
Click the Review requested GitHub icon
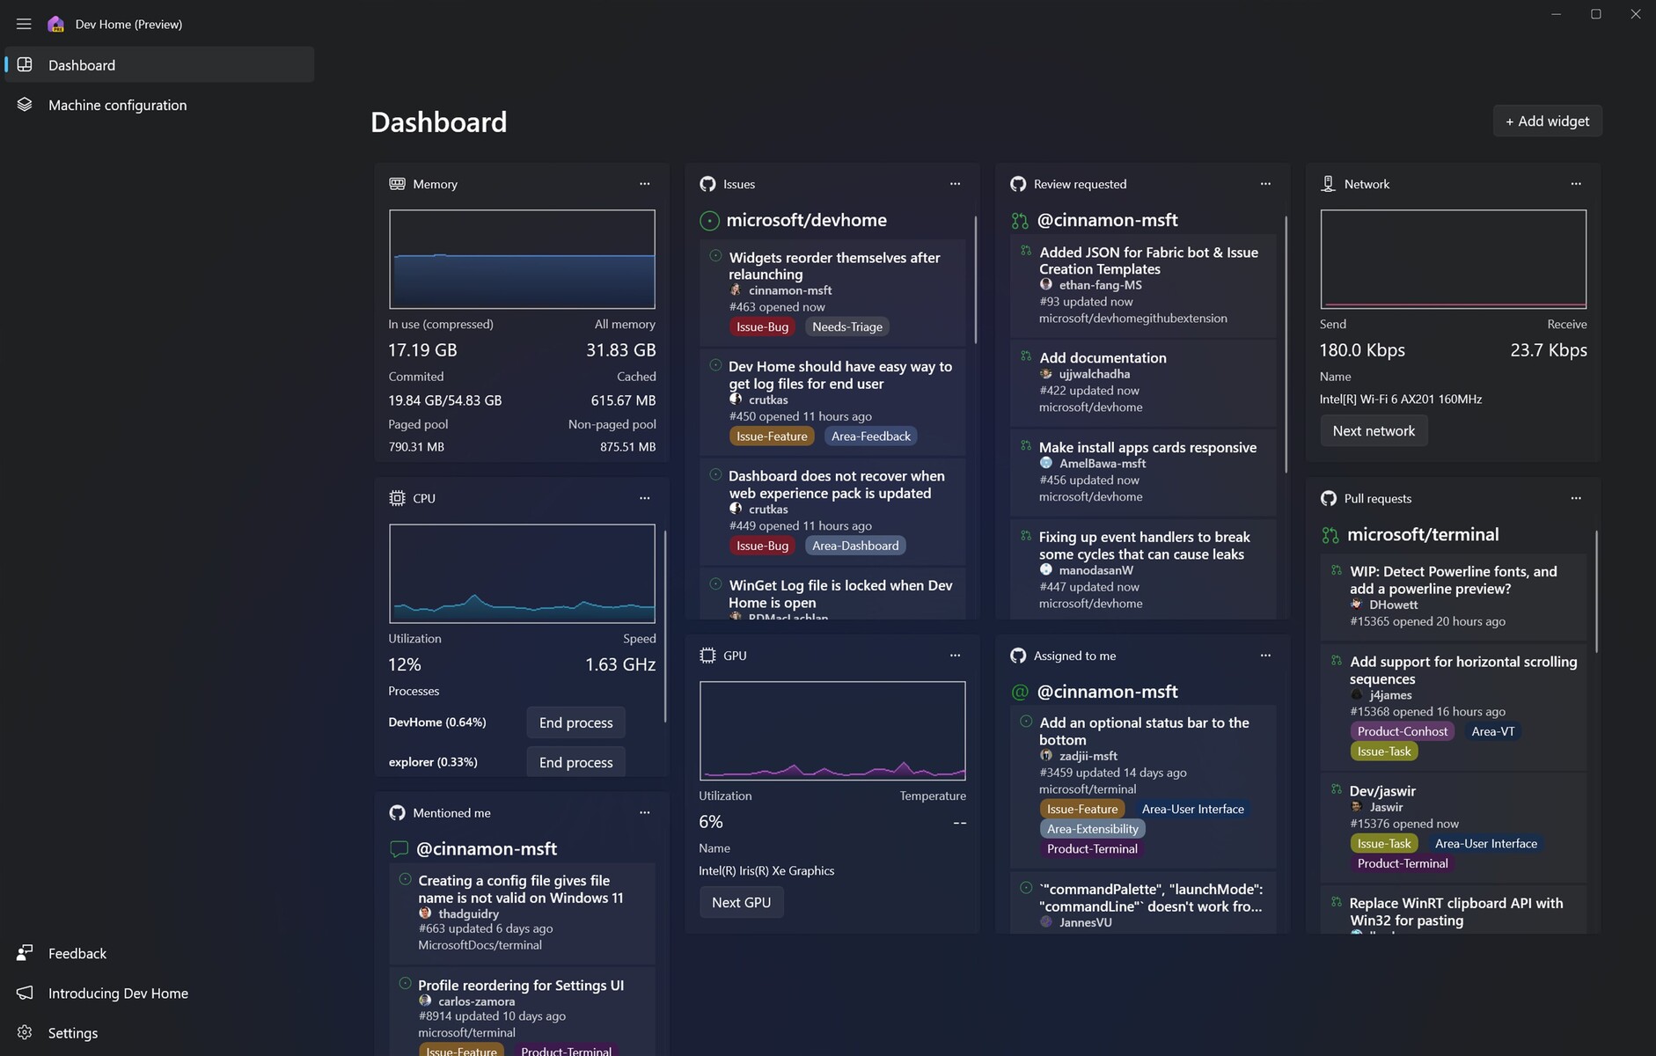tap(1018, 184)
